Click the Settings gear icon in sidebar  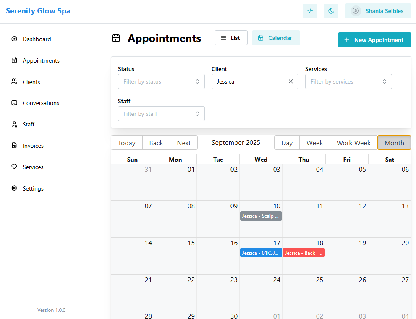(x=14, y=188)
